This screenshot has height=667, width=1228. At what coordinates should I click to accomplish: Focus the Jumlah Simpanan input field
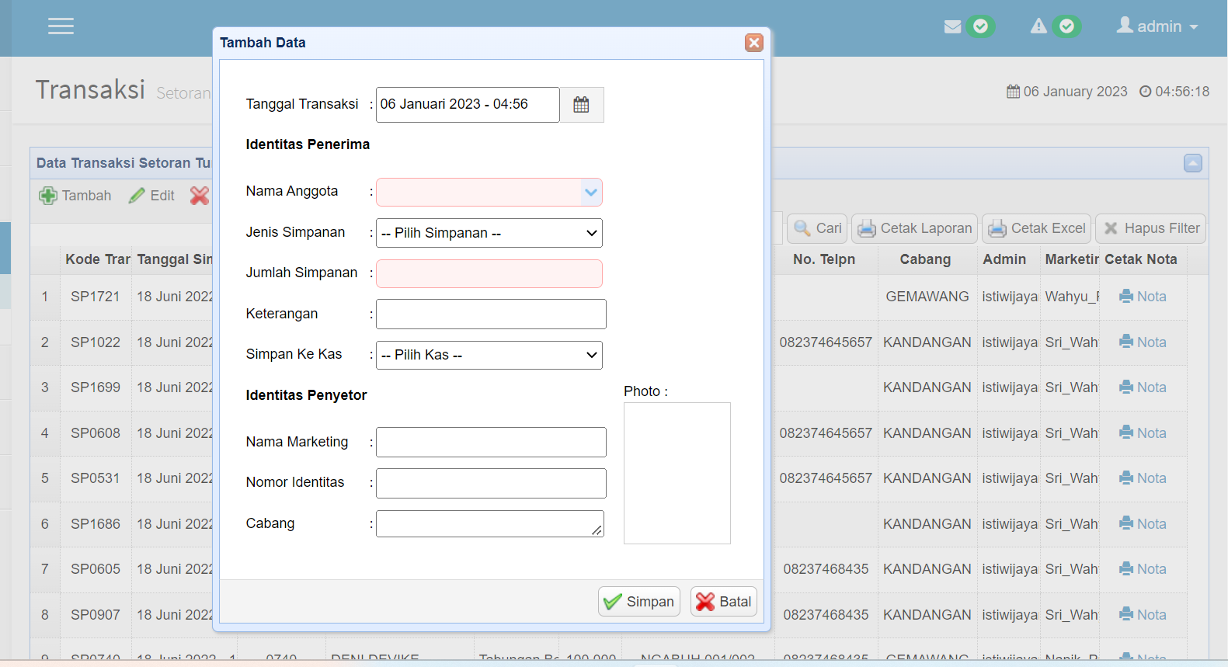[x=489, y=273]
